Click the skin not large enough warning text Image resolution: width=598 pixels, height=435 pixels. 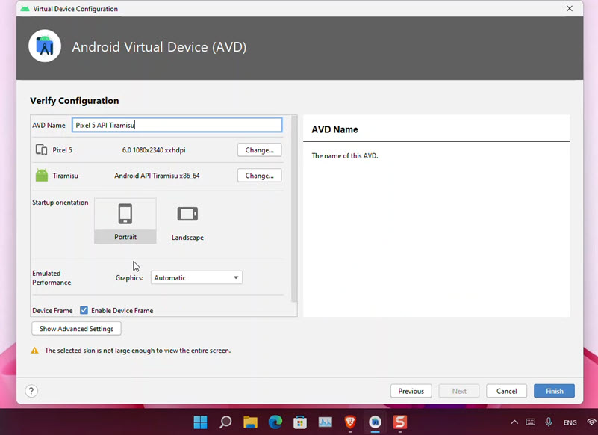pos(137,351)
